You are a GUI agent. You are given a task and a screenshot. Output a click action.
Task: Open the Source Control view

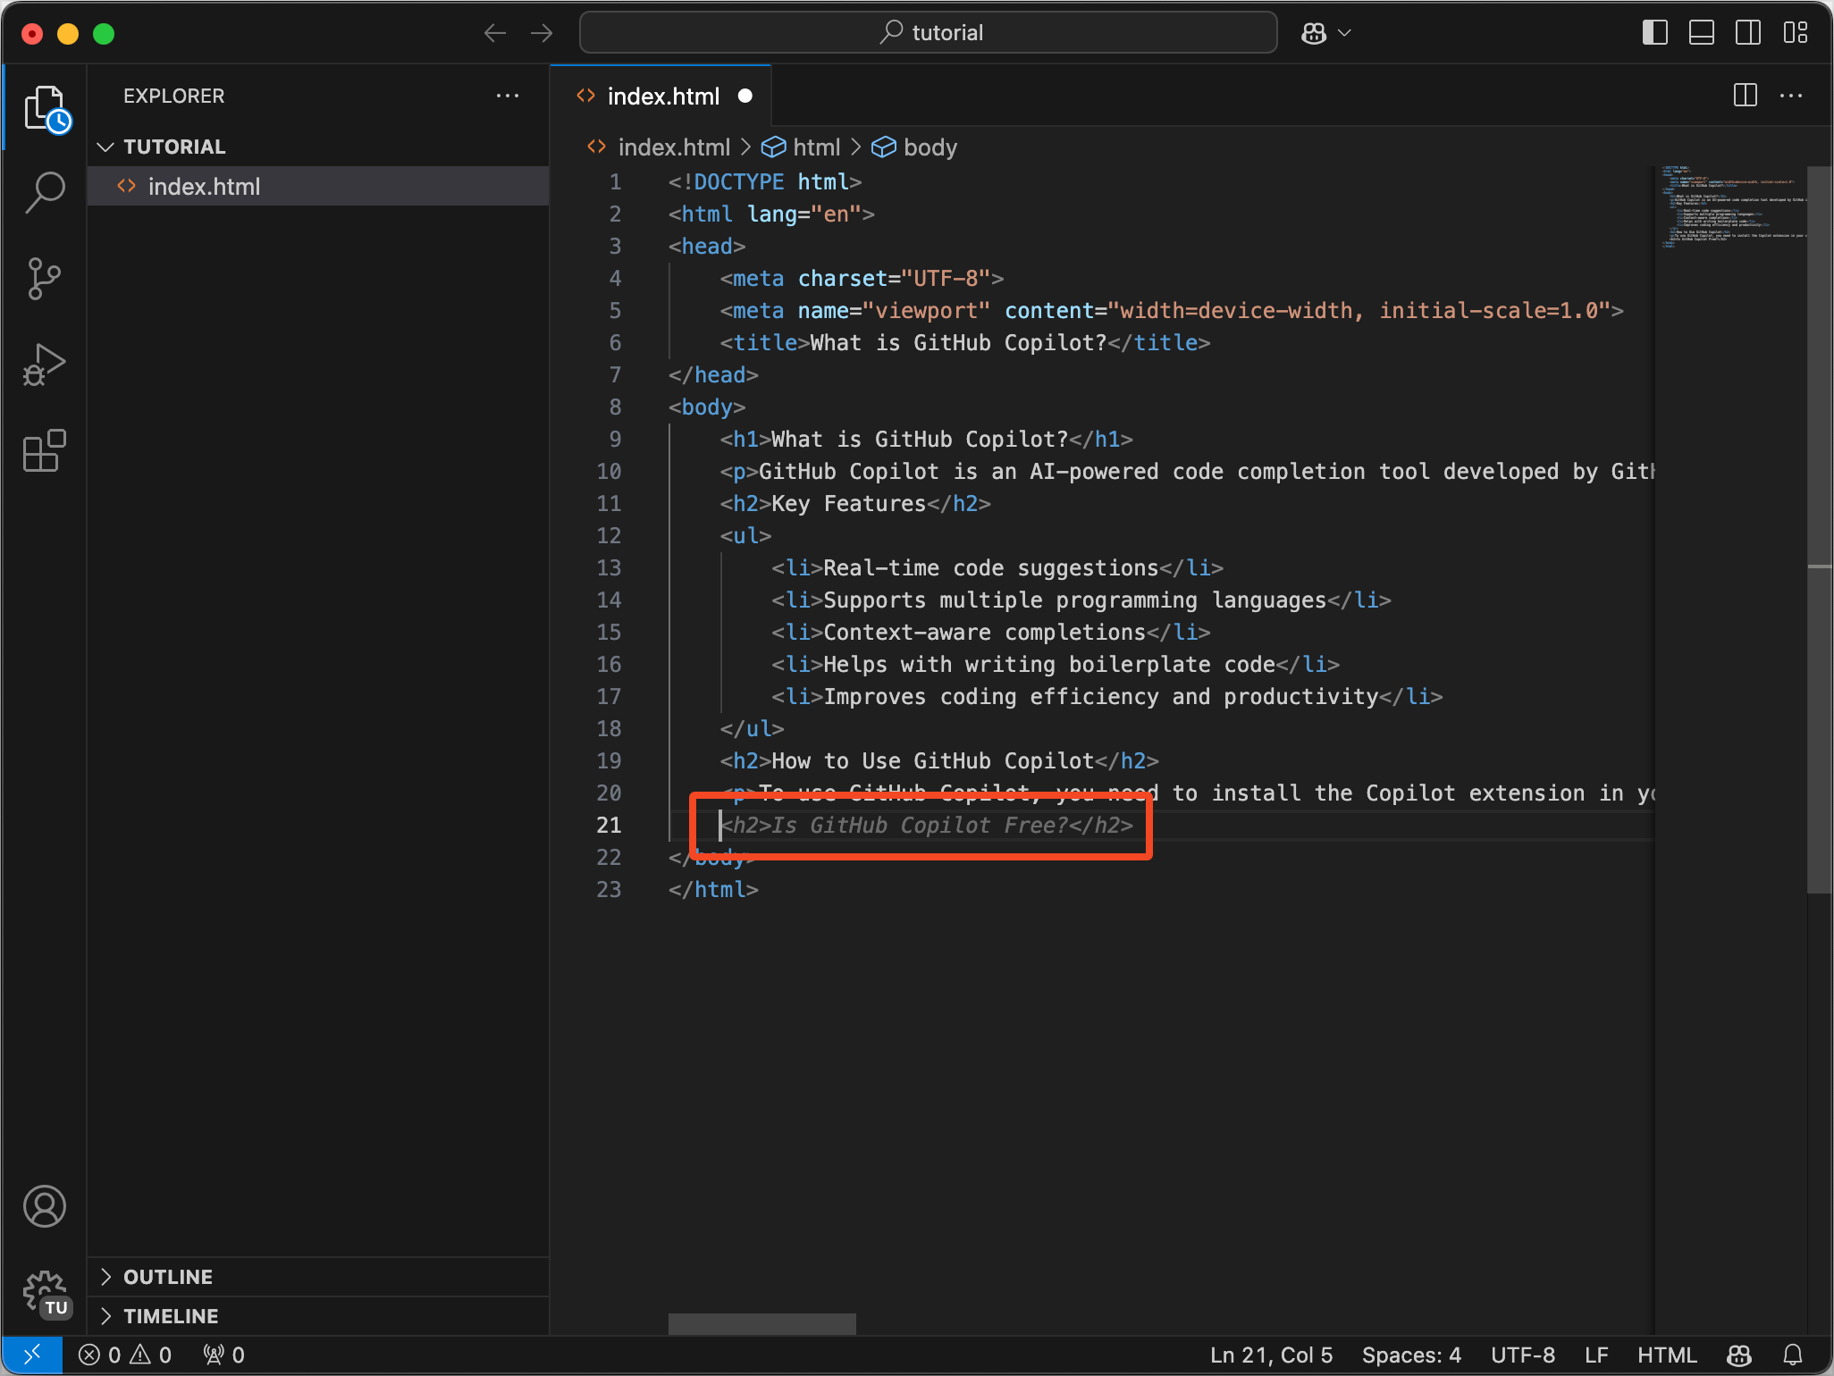[45, 279]
